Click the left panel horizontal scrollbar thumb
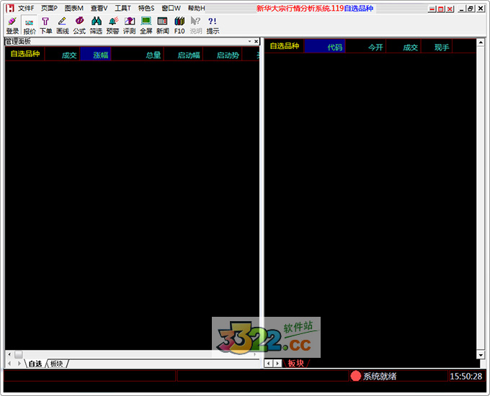The height and width of the screenshot is (396, 490). pos(19,354)
